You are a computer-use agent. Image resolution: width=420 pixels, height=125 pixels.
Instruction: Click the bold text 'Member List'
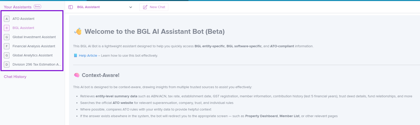pyautogui.click(x=290, y=116)
